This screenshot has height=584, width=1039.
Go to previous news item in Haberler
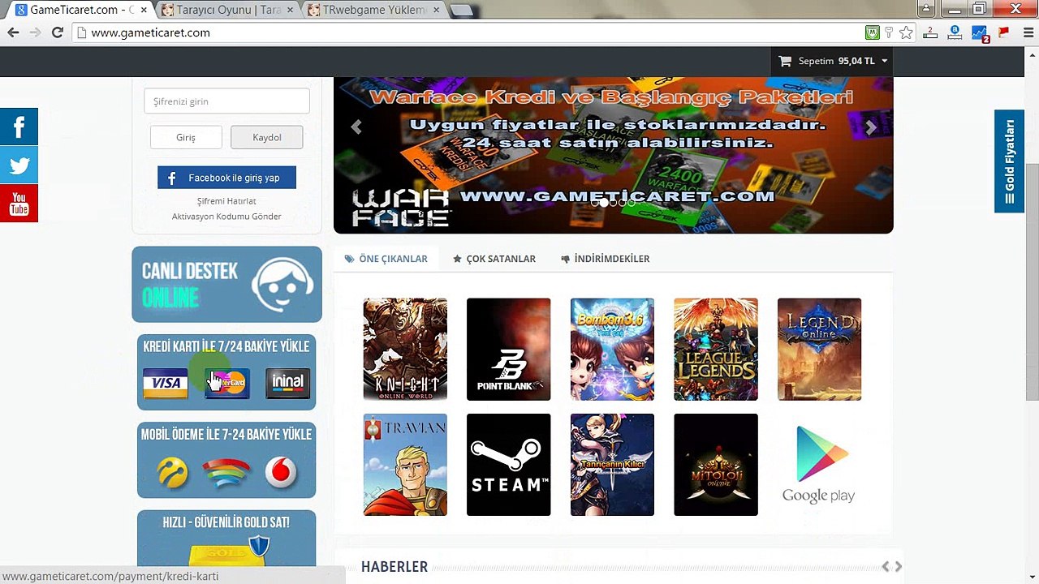pos(886,567)
